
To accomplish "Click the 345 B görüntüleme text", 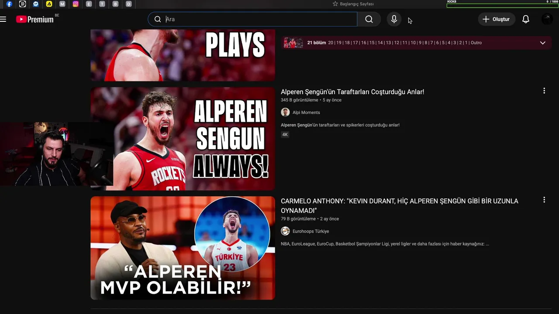I will (300, 100).
